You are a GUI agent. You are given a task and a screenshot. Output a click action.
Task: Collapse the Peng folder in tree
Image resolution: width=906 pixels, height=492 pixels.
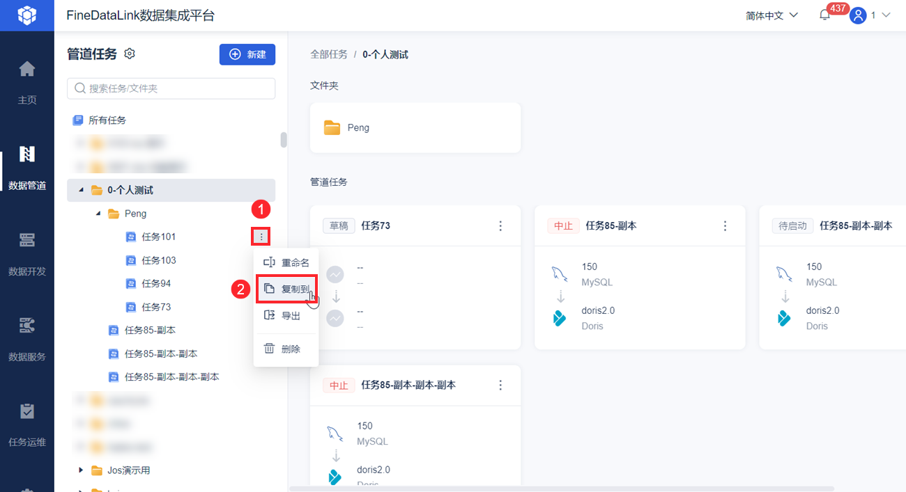click(98, 214)
